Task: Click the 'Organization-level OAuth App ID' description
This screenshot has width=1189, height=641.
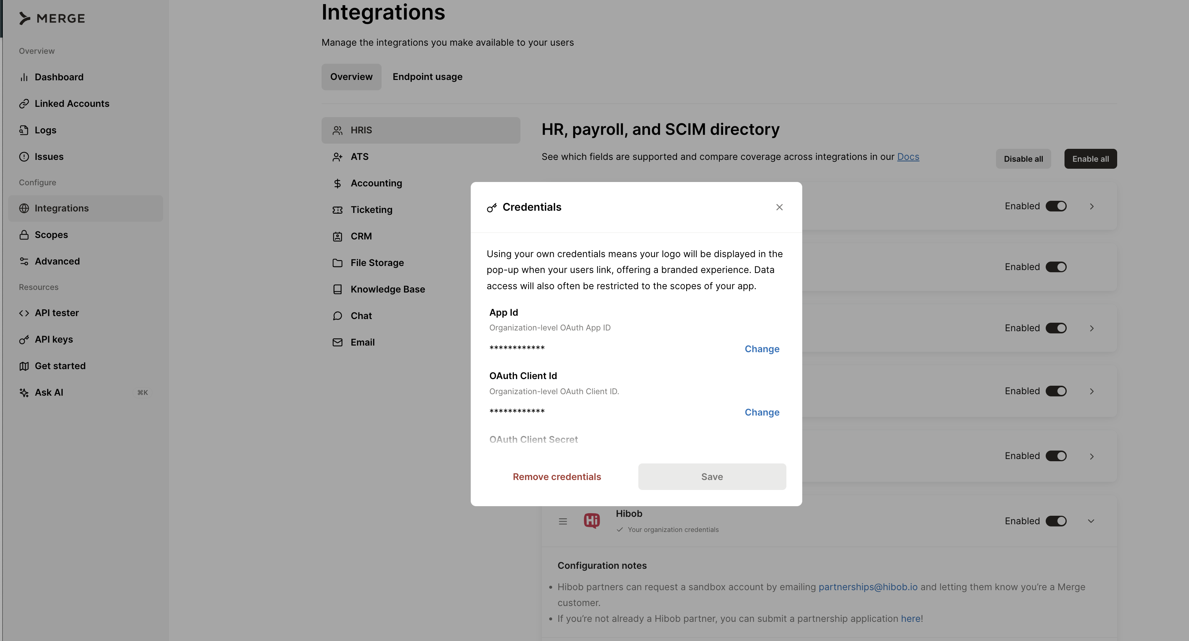Action: coord(550,327)
